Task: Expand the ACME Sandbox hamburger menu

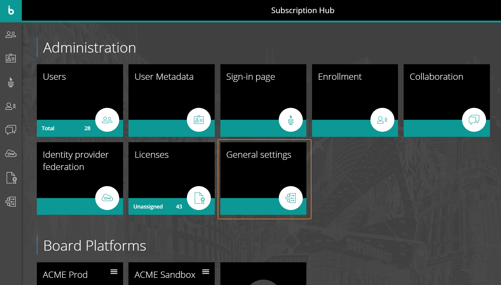Action: tap(205, 272)
